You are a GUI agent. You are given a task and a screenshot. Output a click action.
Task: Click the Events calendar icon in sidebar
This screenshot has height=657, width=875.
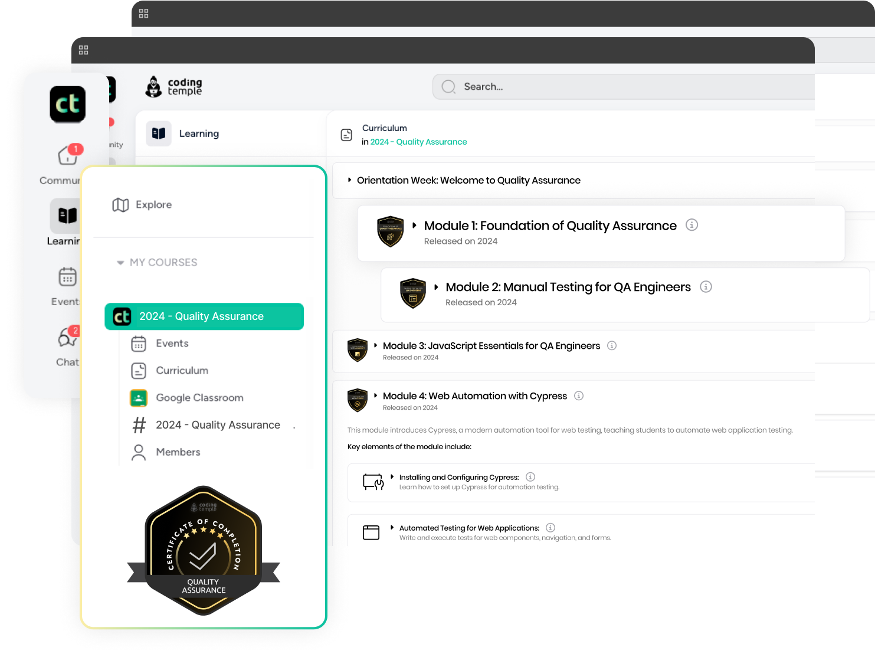67,277
